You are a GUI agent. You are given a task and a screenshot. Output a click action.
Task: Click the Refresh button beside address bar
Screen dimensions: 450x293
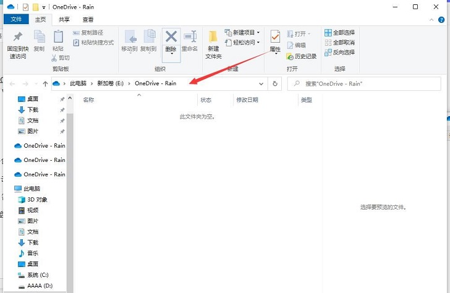tap(275, 83)
